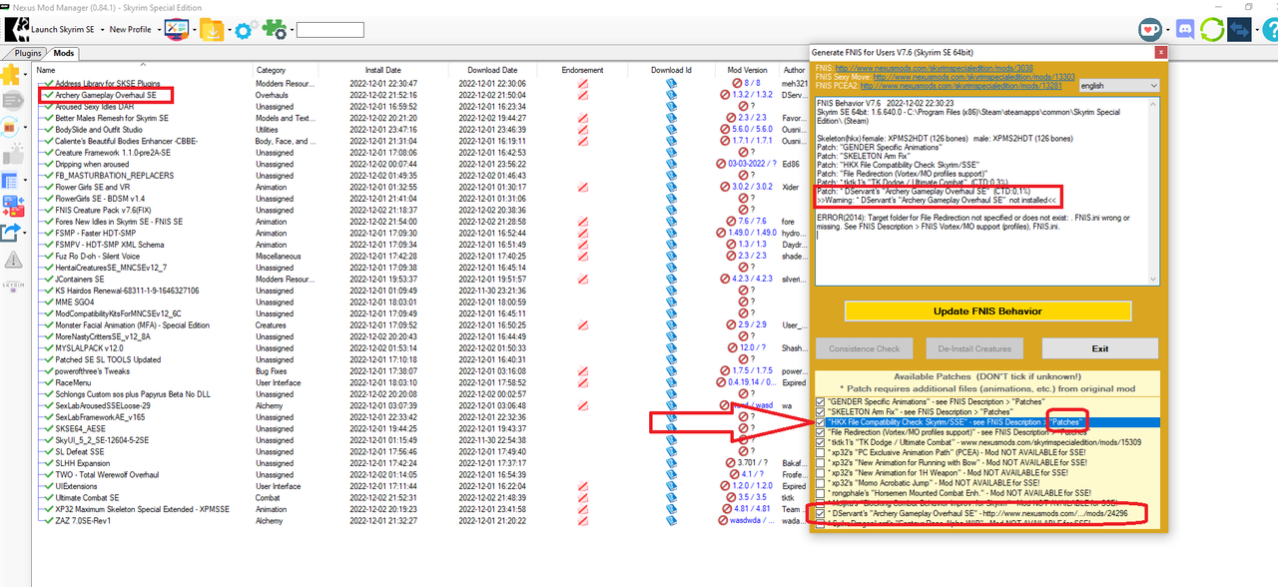Image resolution: width=1278 pixels, height=587 pixels.
Task: Sort mods by Name column header
Action: (x=46, y=70)
